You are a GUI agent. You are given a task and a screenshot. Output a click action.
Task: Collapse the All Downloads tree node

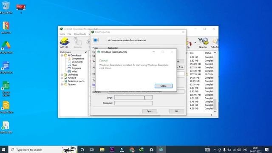click(x=62, y=56)
